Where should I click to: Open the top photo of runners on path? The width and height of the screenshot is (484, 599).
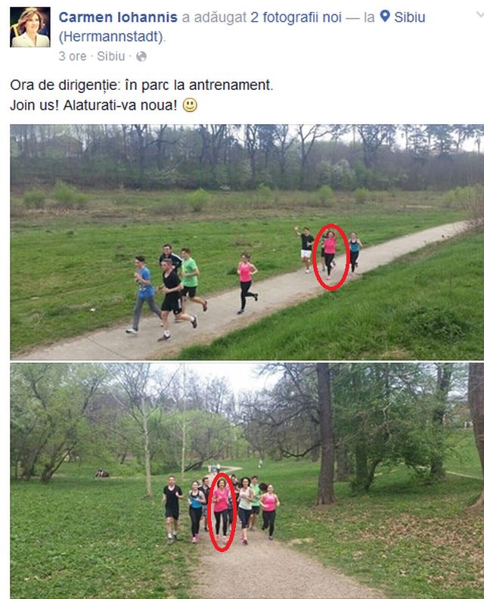[x=247, y=242]
